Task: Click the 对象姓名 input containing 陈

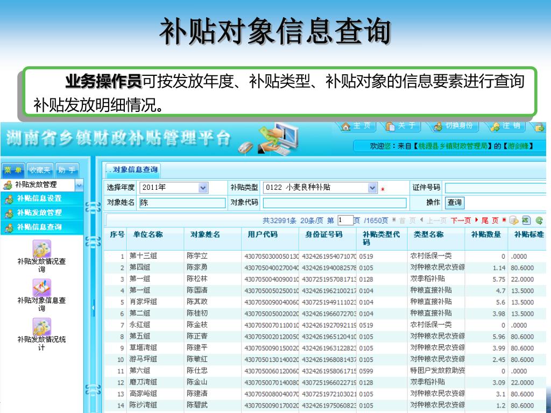Action: [x=182, y=203]
